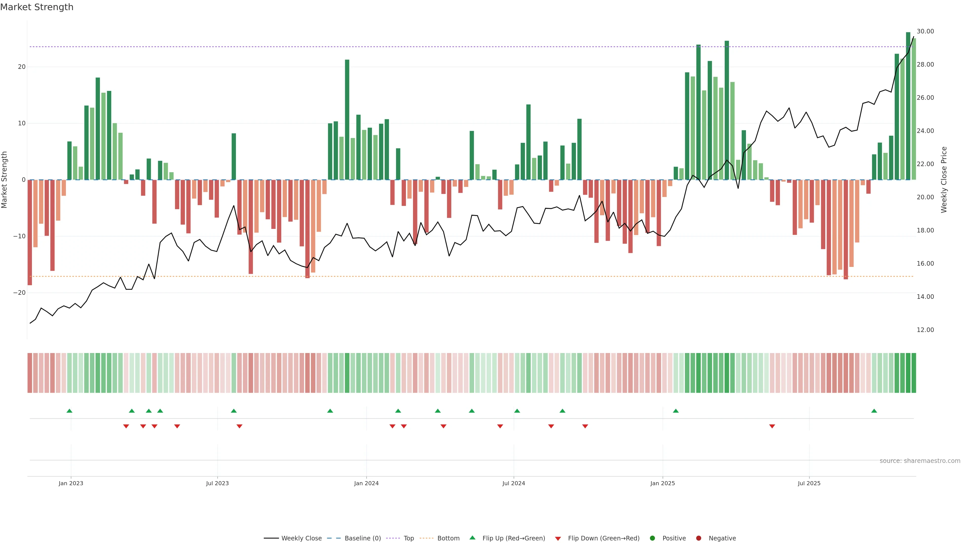Click the last bright green heatmap cell
Screen dimensions: 973x547
(914, 373)
